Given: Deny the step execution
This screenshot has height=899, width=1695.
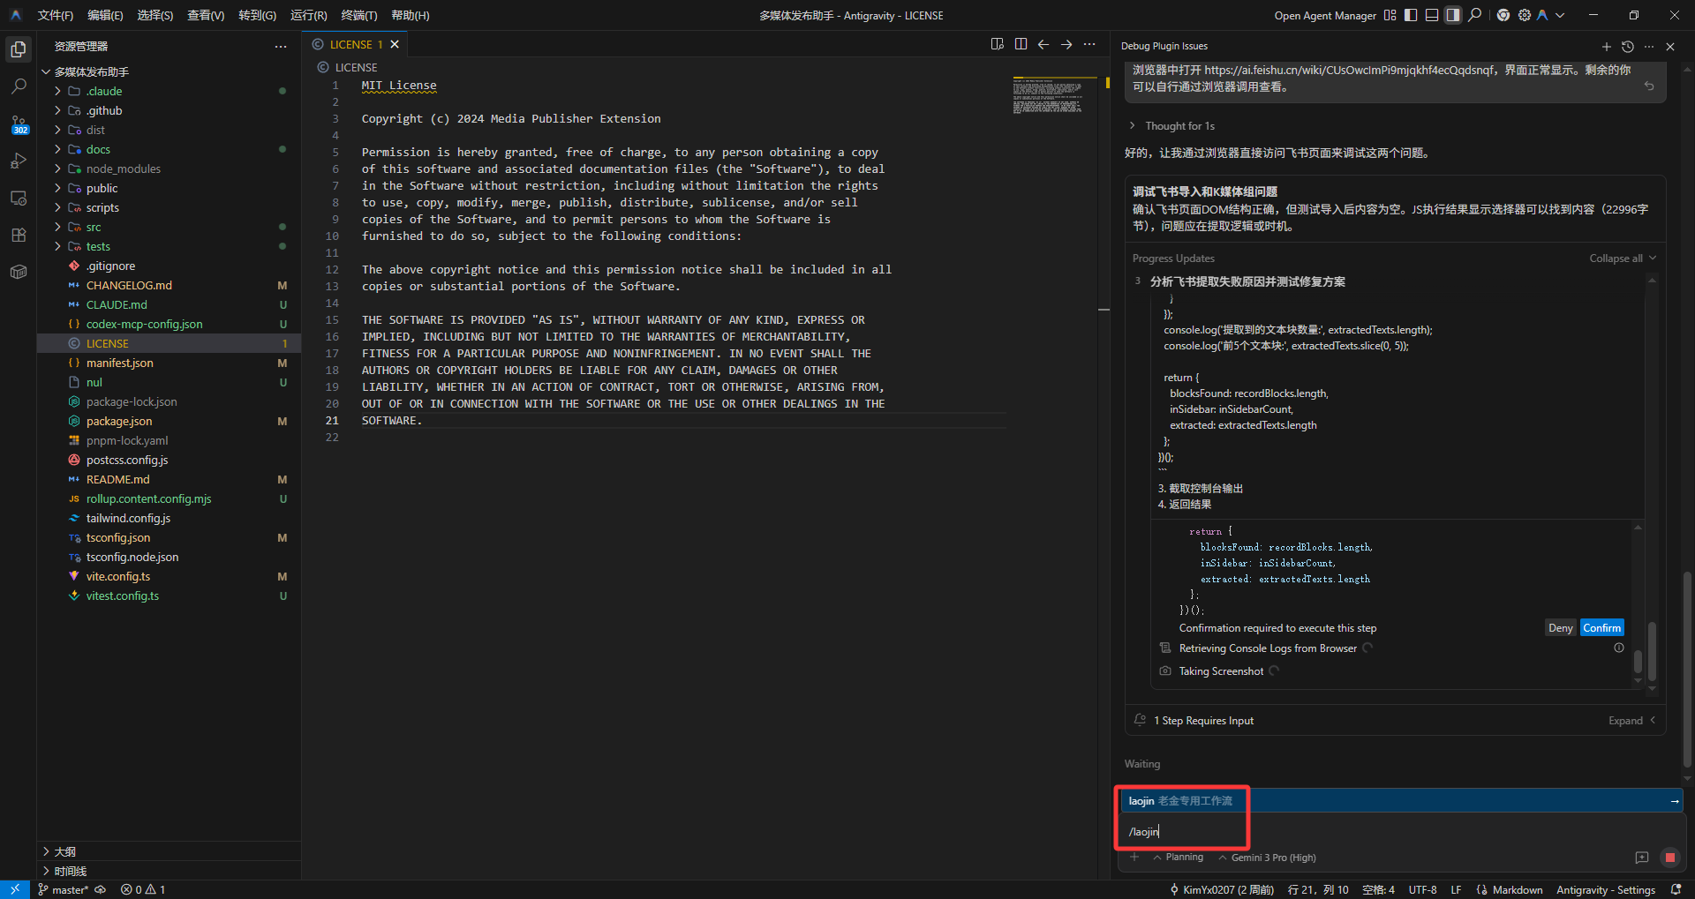Looking at the screenshot, I should point(1560,628).
